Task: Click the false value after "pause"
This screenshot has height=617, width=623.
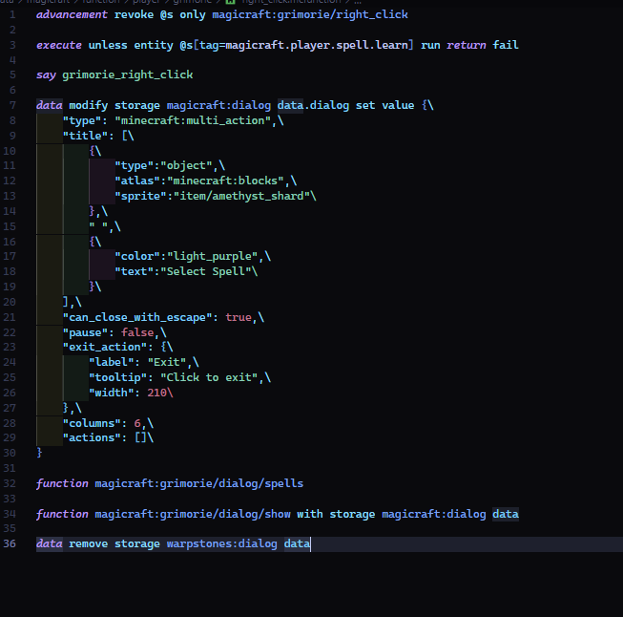Action: [137, 332]
